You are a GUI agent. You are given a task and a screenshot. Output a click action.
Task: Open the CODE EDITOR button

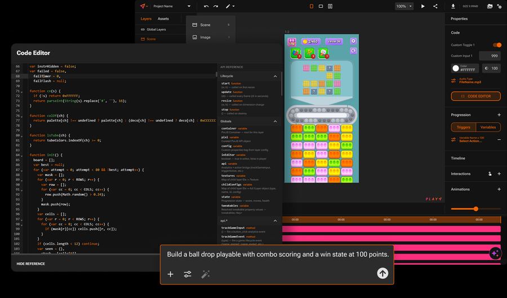475,96
